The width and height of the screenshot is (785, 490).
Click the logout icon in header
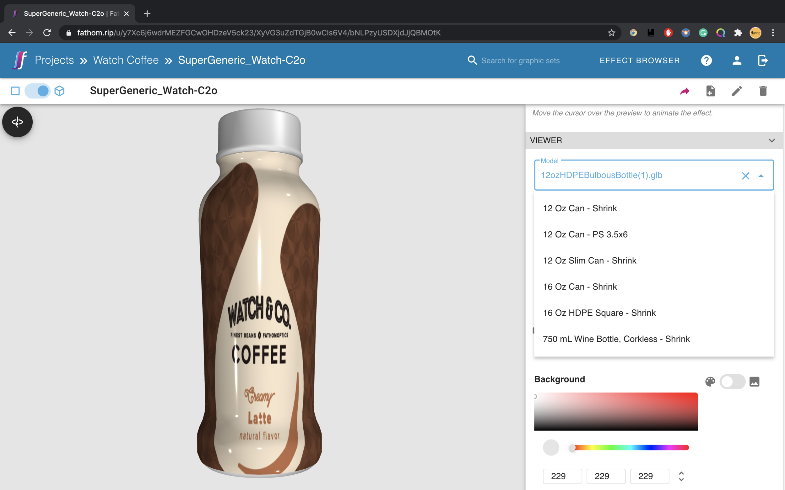763,61
